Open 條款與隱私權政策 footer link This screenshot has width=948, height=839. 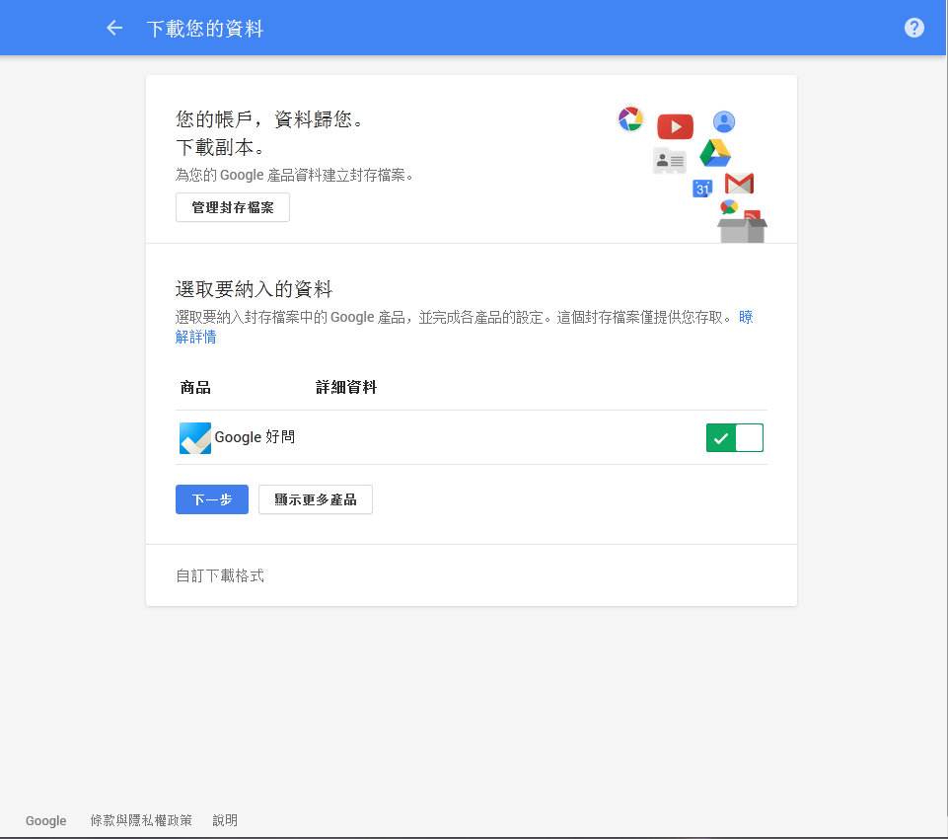(x=141, y=820)
